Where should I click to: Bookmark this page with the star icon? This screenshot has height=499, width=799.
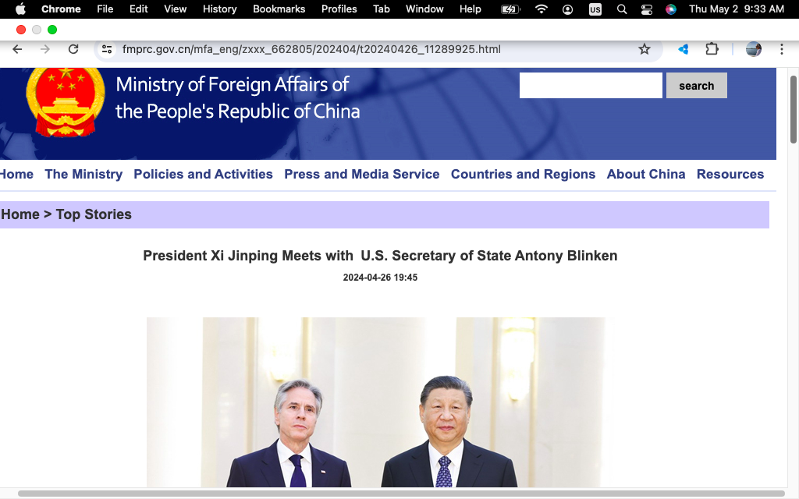pos(645,49)
